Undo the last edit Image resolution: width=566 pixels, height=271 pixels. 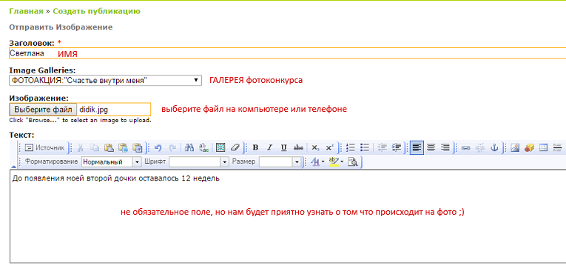[158, 147]
